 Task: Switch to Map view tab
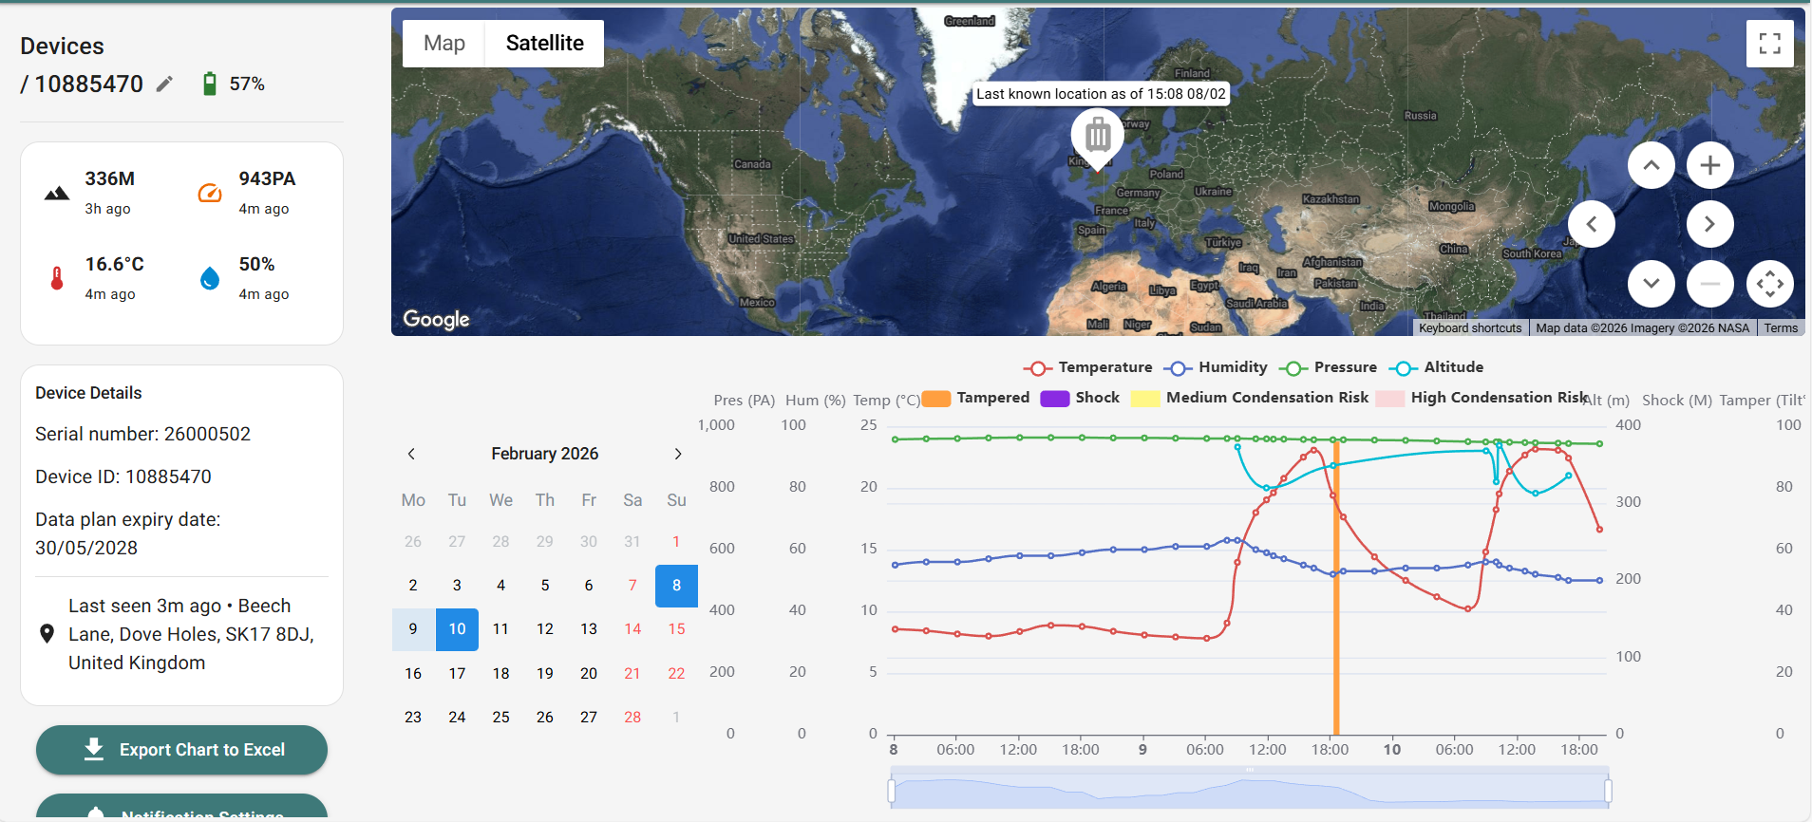[444, 44]
